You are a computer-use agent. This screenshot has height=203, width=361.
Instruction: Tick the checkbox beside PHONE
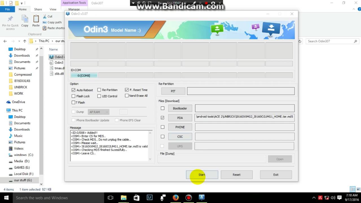point(162,127)
